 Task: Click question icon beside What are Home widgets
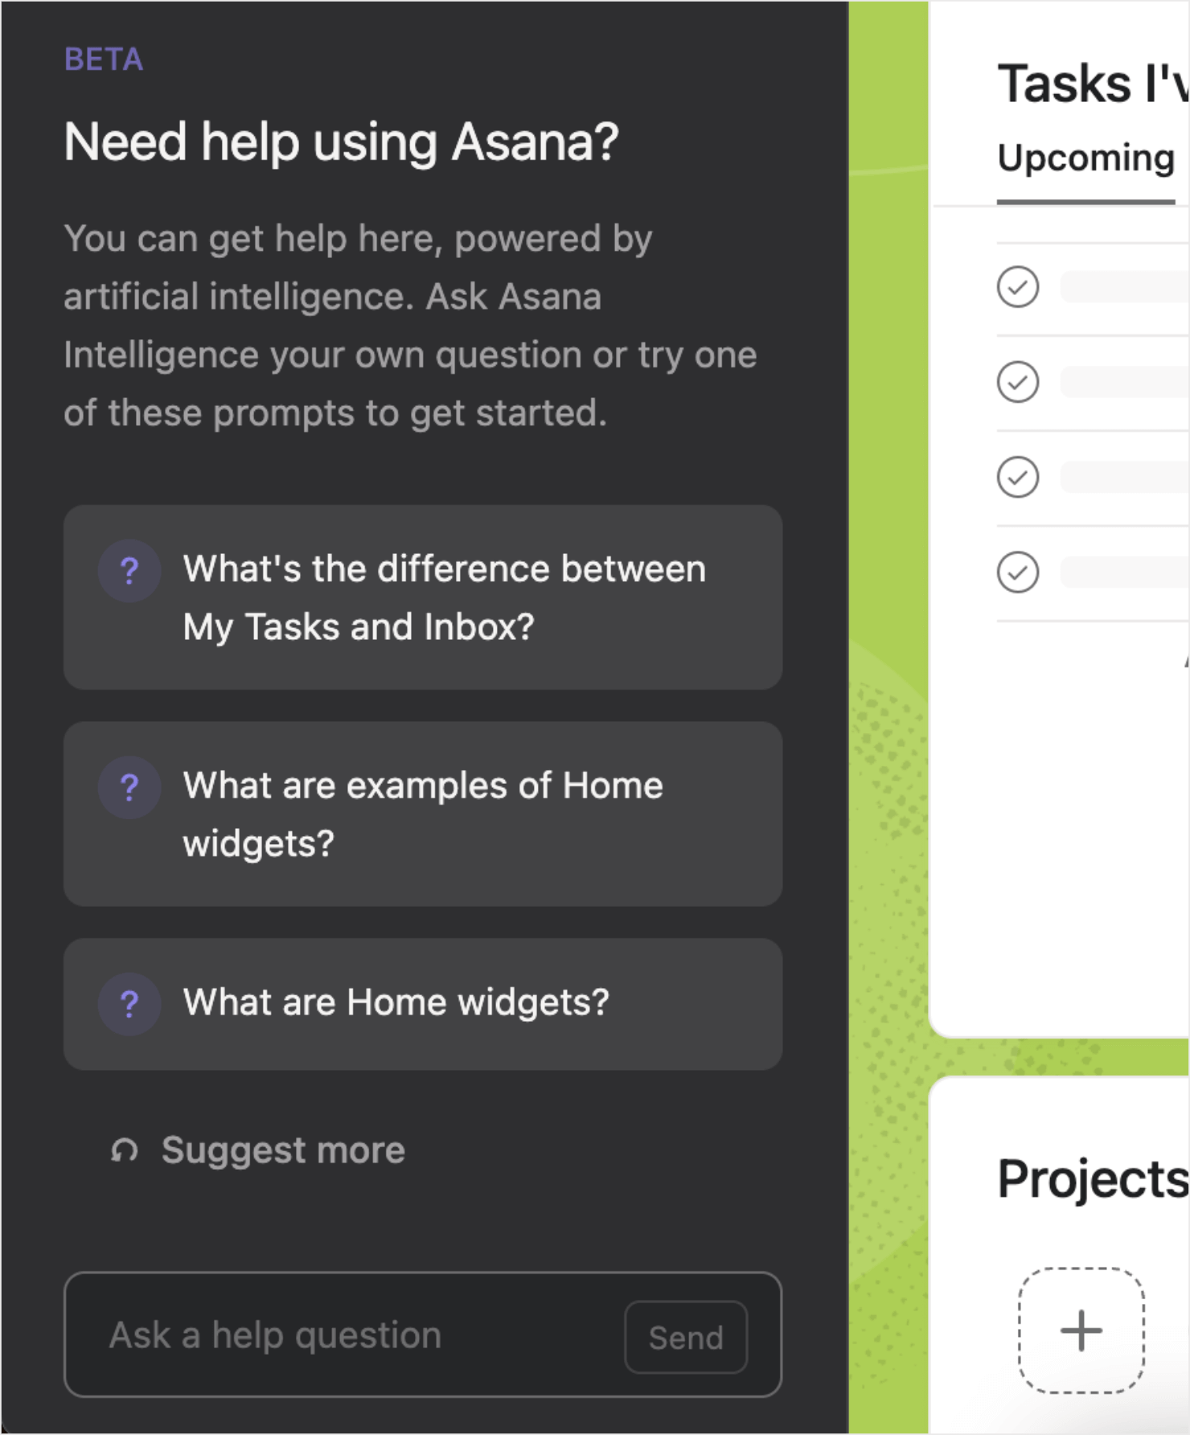coord(129,1004)
